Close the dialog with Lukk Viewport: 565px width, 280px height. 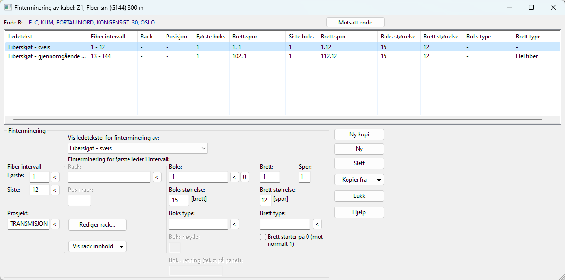tap(359, 196)
